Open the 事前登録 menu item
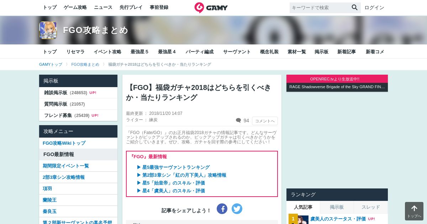The width and height of the screenshot is (427, 224). point(159,7)
